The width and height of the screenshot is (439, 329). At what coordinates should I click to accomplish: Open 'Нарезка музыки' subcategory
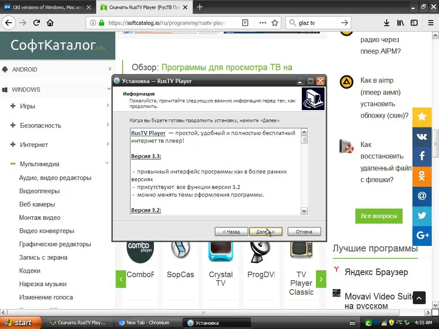pos(43,284)
